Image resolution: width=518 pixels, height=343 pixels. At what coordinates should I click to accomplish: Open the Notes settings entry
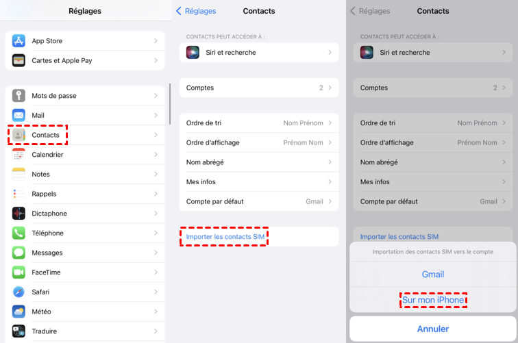pos(41,175)
